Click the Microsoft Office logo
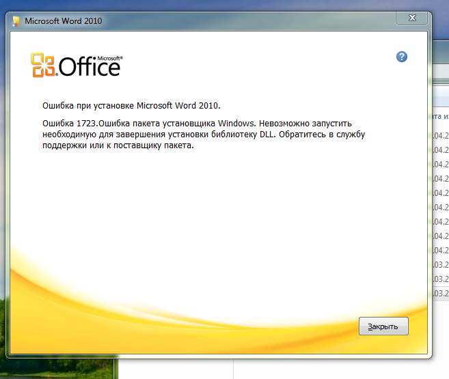The image size is (449, 379). [77, 66]
